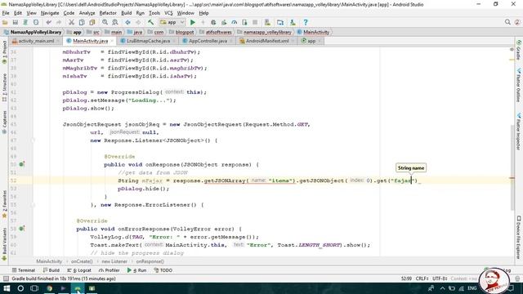Click the Sync Project with Gradle icon
Viewport: 523px width, 294px height.
pos(25,22)
